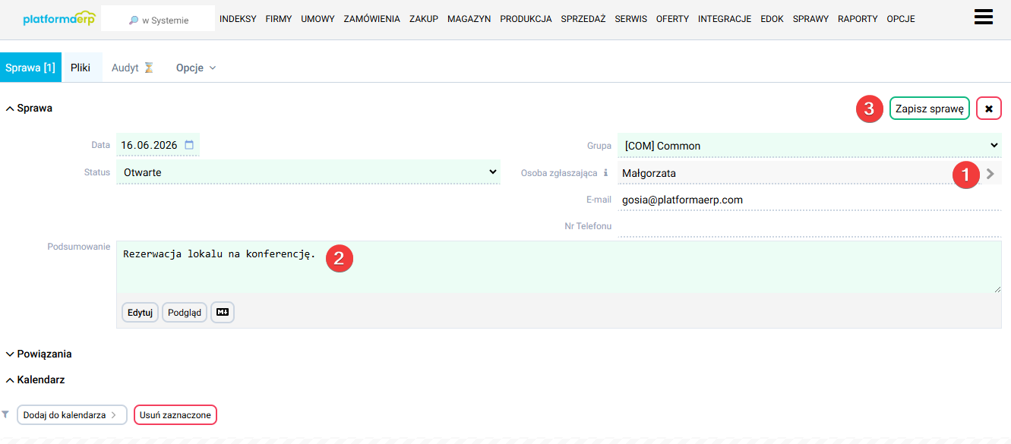Click the calendar icon beside the date
1011x444 pixels.
click(189, 145)
